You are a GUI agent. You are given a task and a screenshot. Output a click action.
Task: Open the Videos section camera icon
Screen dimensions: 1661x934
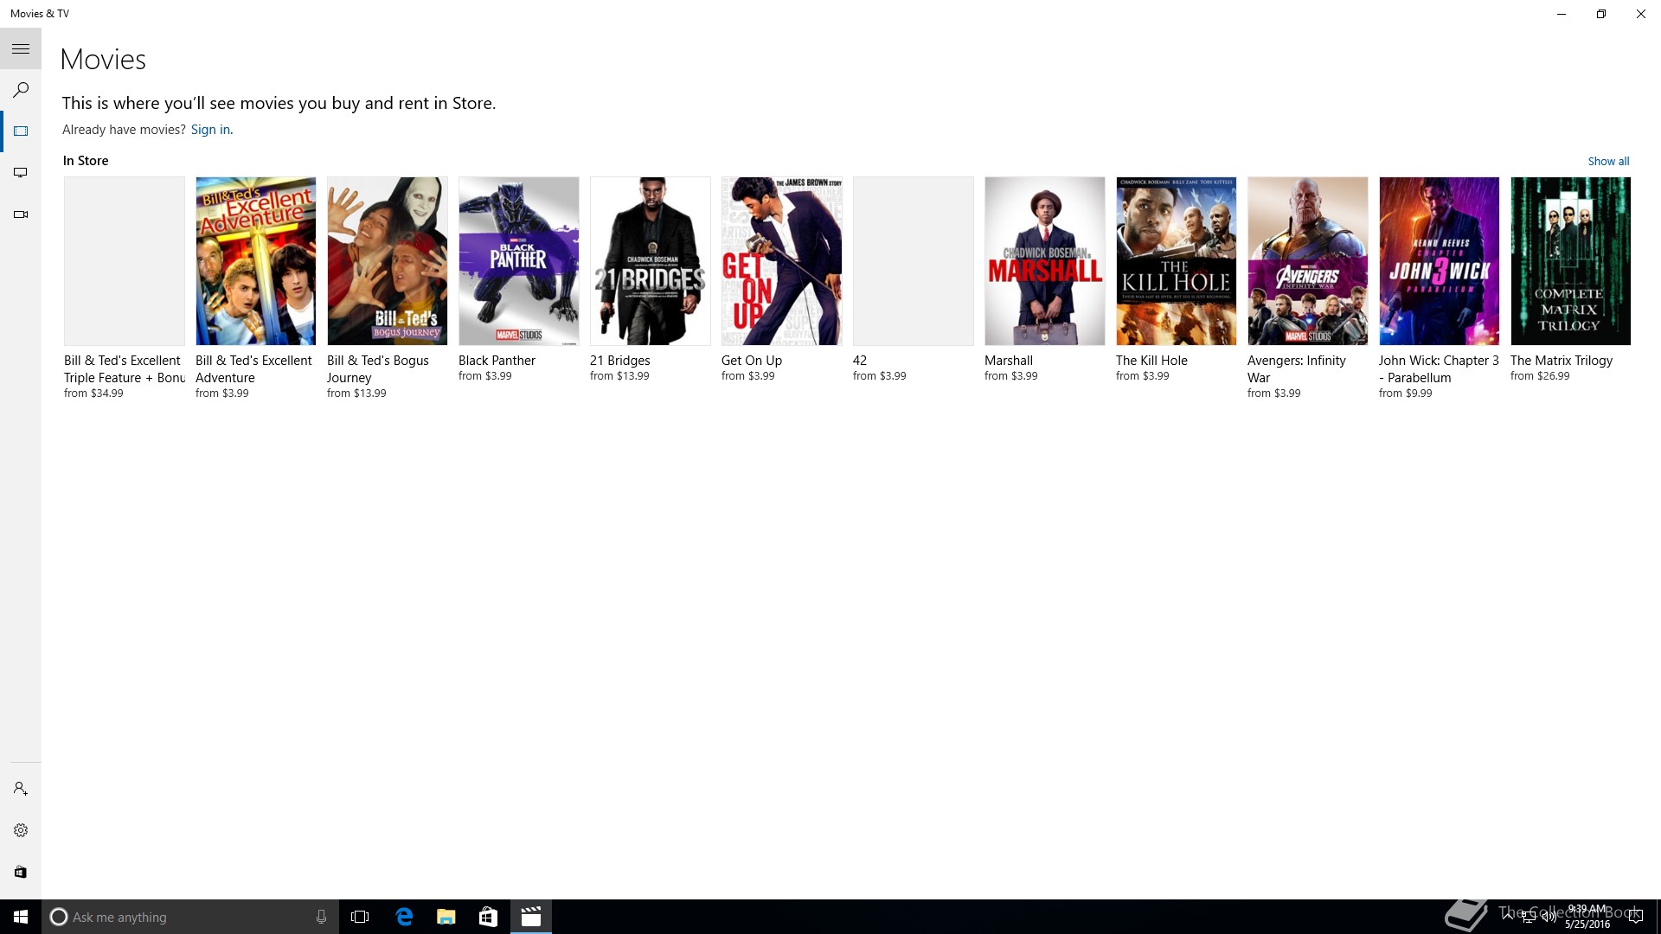coord(21,214)
